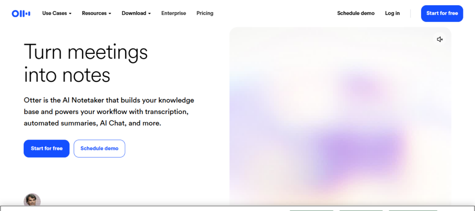Image resolution: width=475 pixels, height=211 pixels.
Task: Click the Start for free button in the header
Action: (x=442, y=13)
